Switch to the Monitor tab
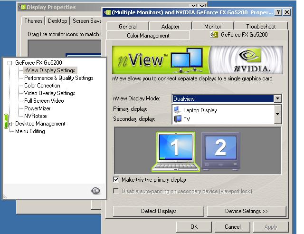The width and height of the screenshot is (304, 234). click(x=212, y=27)
